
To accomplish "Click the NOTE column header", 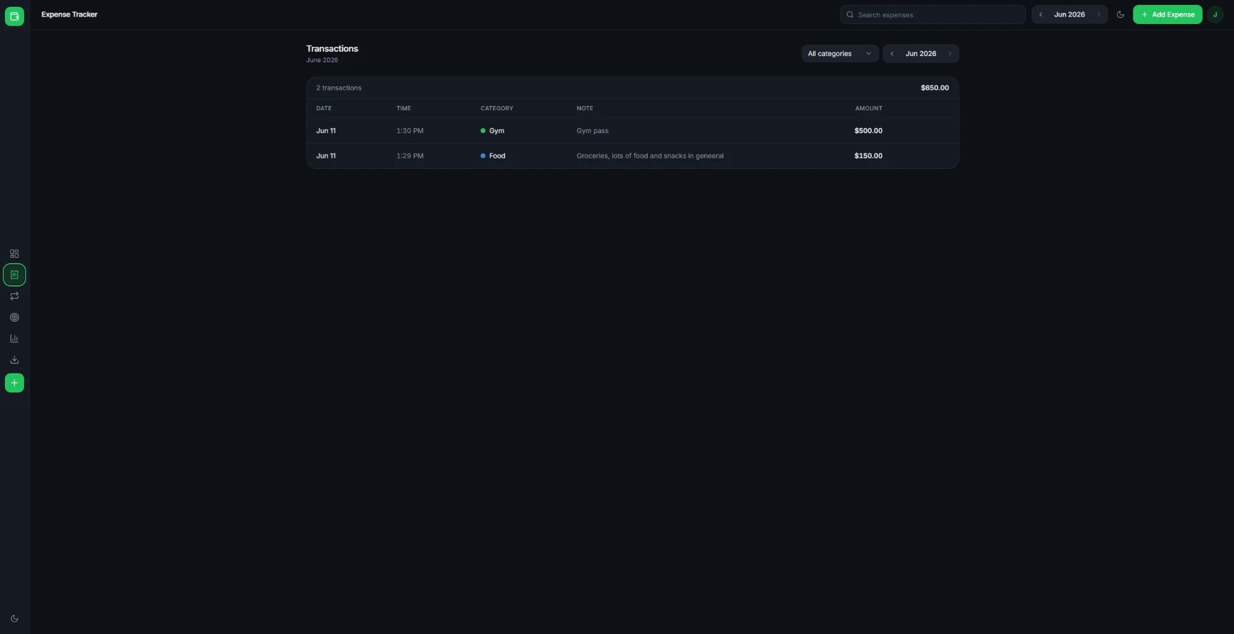I will pos(585,108).
